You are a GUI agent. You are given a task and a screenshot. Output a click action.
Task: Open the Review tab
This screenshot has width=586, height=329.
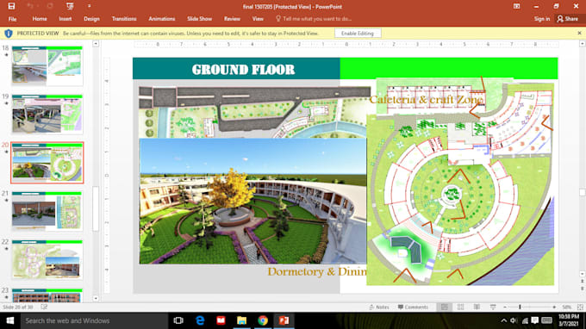tap(232, 19)
